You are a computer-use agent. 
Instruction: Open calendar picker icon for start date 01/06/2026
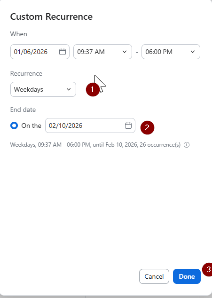click(63, 52)
